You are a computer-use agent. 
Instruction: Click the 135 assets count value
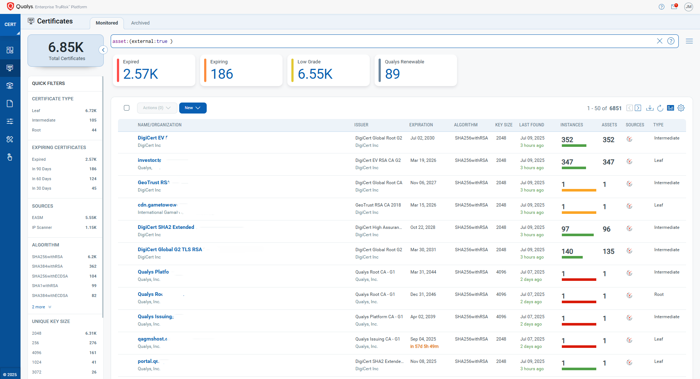coord(608,251)
